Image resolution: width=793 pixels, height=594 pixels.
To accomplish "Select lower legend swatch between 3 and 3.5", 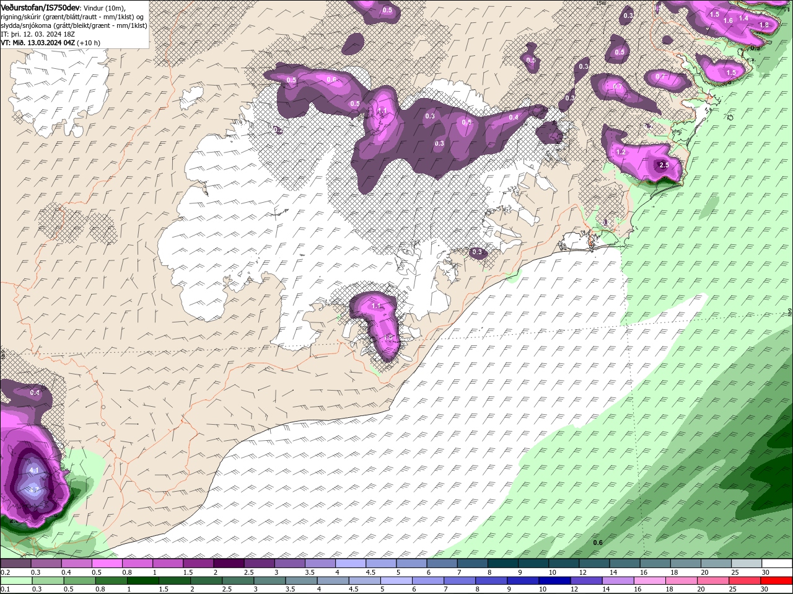I will click(269, 580).
